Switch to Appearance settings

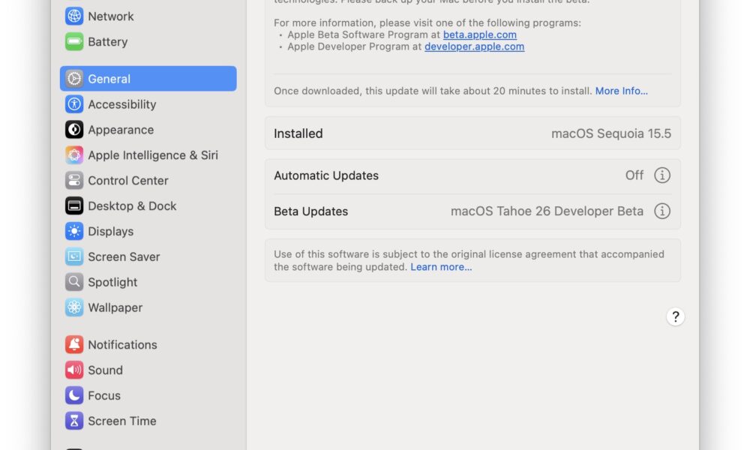148,130
